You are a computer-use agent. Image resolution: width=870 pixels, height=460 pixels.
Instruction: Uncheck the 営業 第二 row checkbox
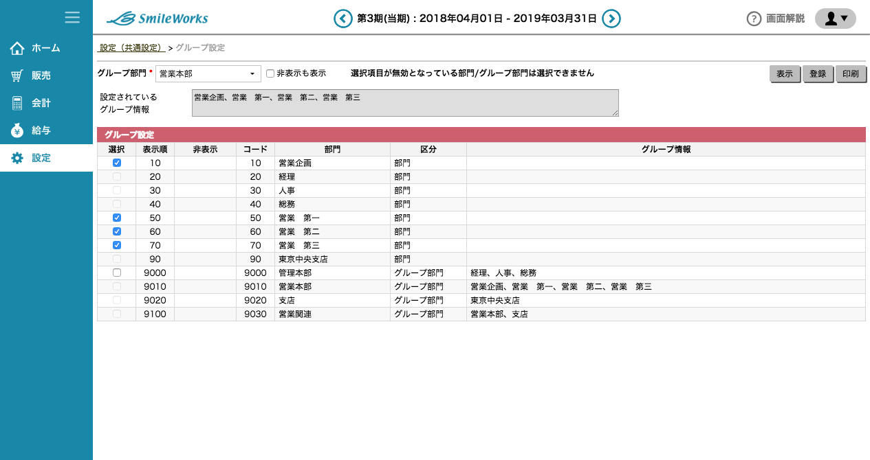(x=117, y=231)
